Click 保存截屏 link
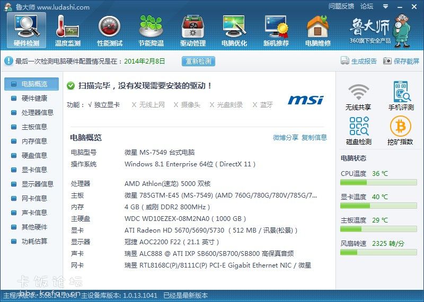 click(x=407, y=61)
